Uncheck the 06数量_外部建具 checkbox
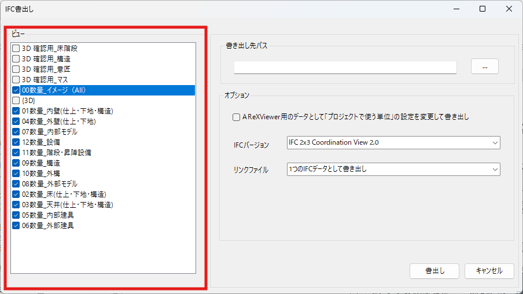 [16, 226]
